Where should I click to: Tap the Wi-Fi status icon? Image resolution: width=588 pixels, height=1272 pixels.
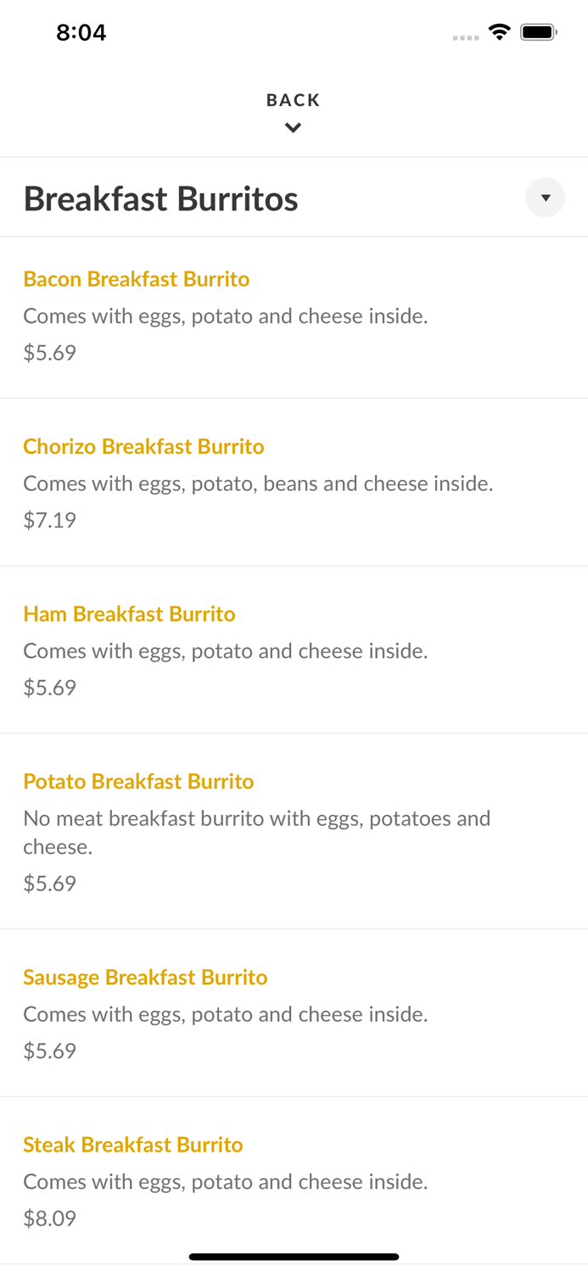coord(499,33)
